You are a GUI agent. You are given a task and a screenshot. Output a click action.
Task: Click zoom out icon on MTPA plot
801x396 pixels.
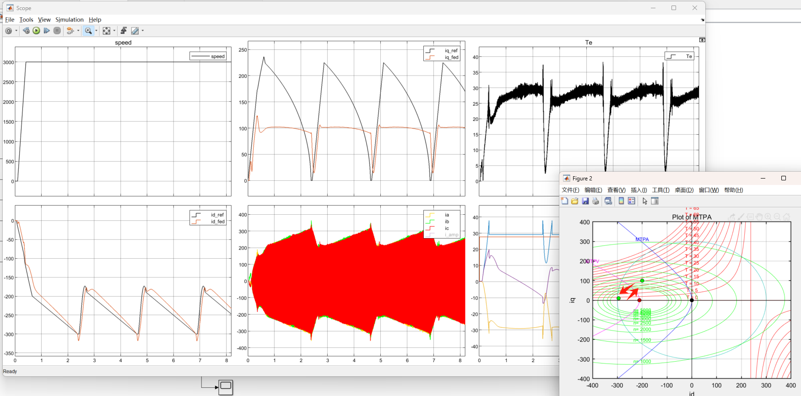coord(777,217)
